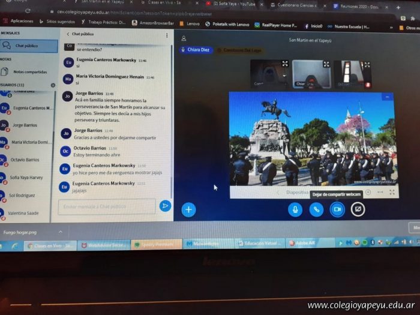Toggle the user list person icon

point(185,38)
